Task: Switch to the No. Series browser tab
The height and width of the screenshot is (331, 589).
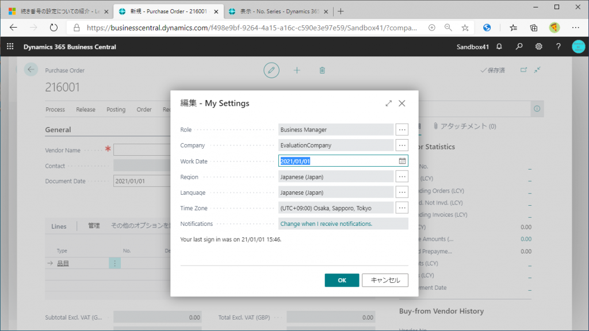Action: coord(279,11)
